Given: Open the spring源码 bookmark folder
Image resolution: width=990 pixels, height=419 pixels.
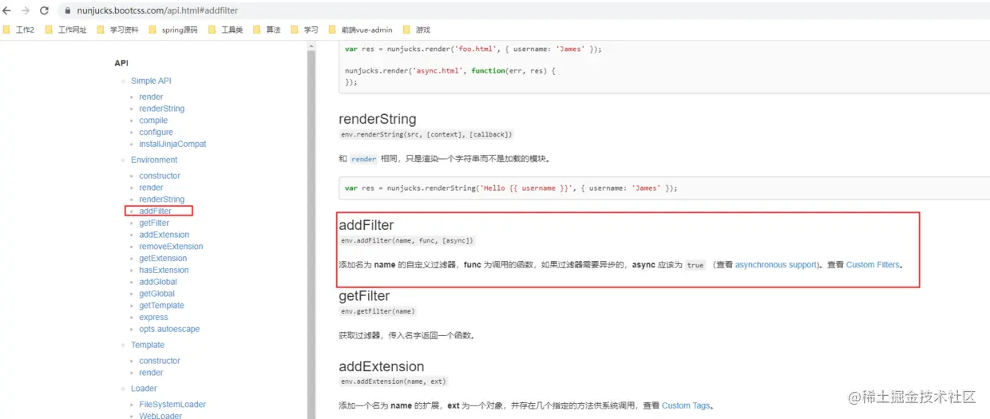Looking at the screenshot, I should point(172,30).
